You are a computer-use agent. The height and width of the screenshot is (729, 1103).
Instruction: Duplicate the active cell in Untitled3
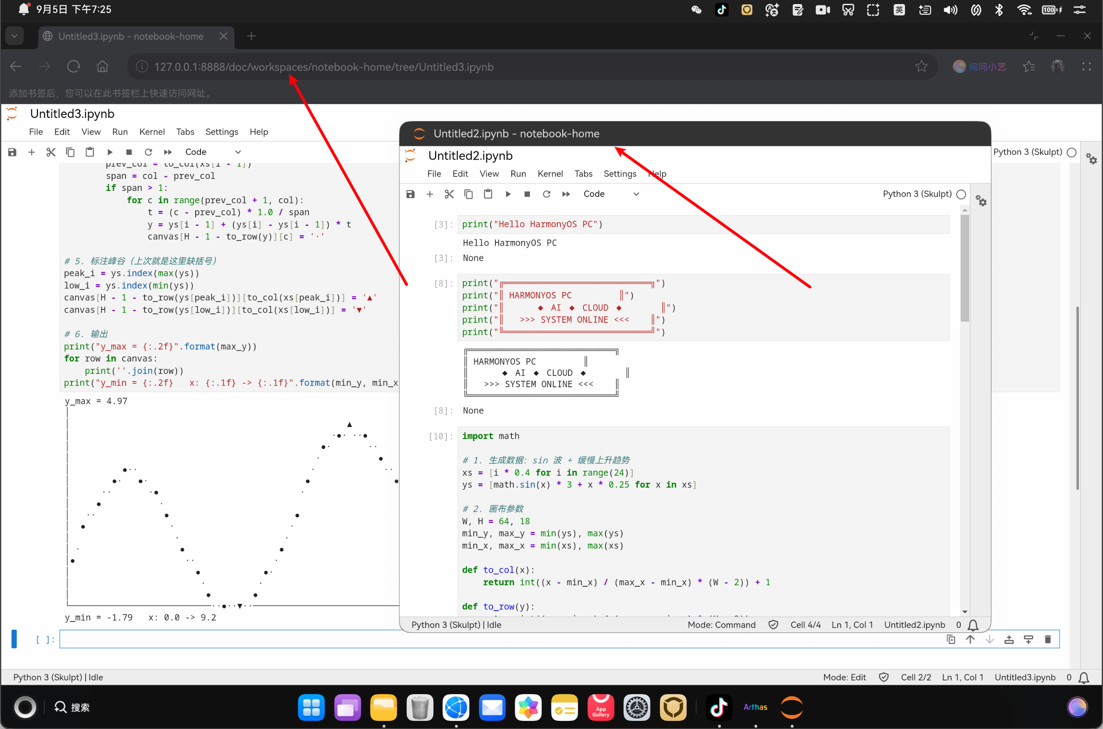pyautogui.click(x=951, y=639)
